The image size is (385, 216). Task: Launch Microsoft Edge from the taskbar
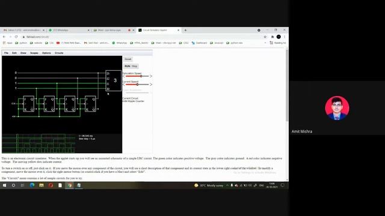[x=32, y=185]
